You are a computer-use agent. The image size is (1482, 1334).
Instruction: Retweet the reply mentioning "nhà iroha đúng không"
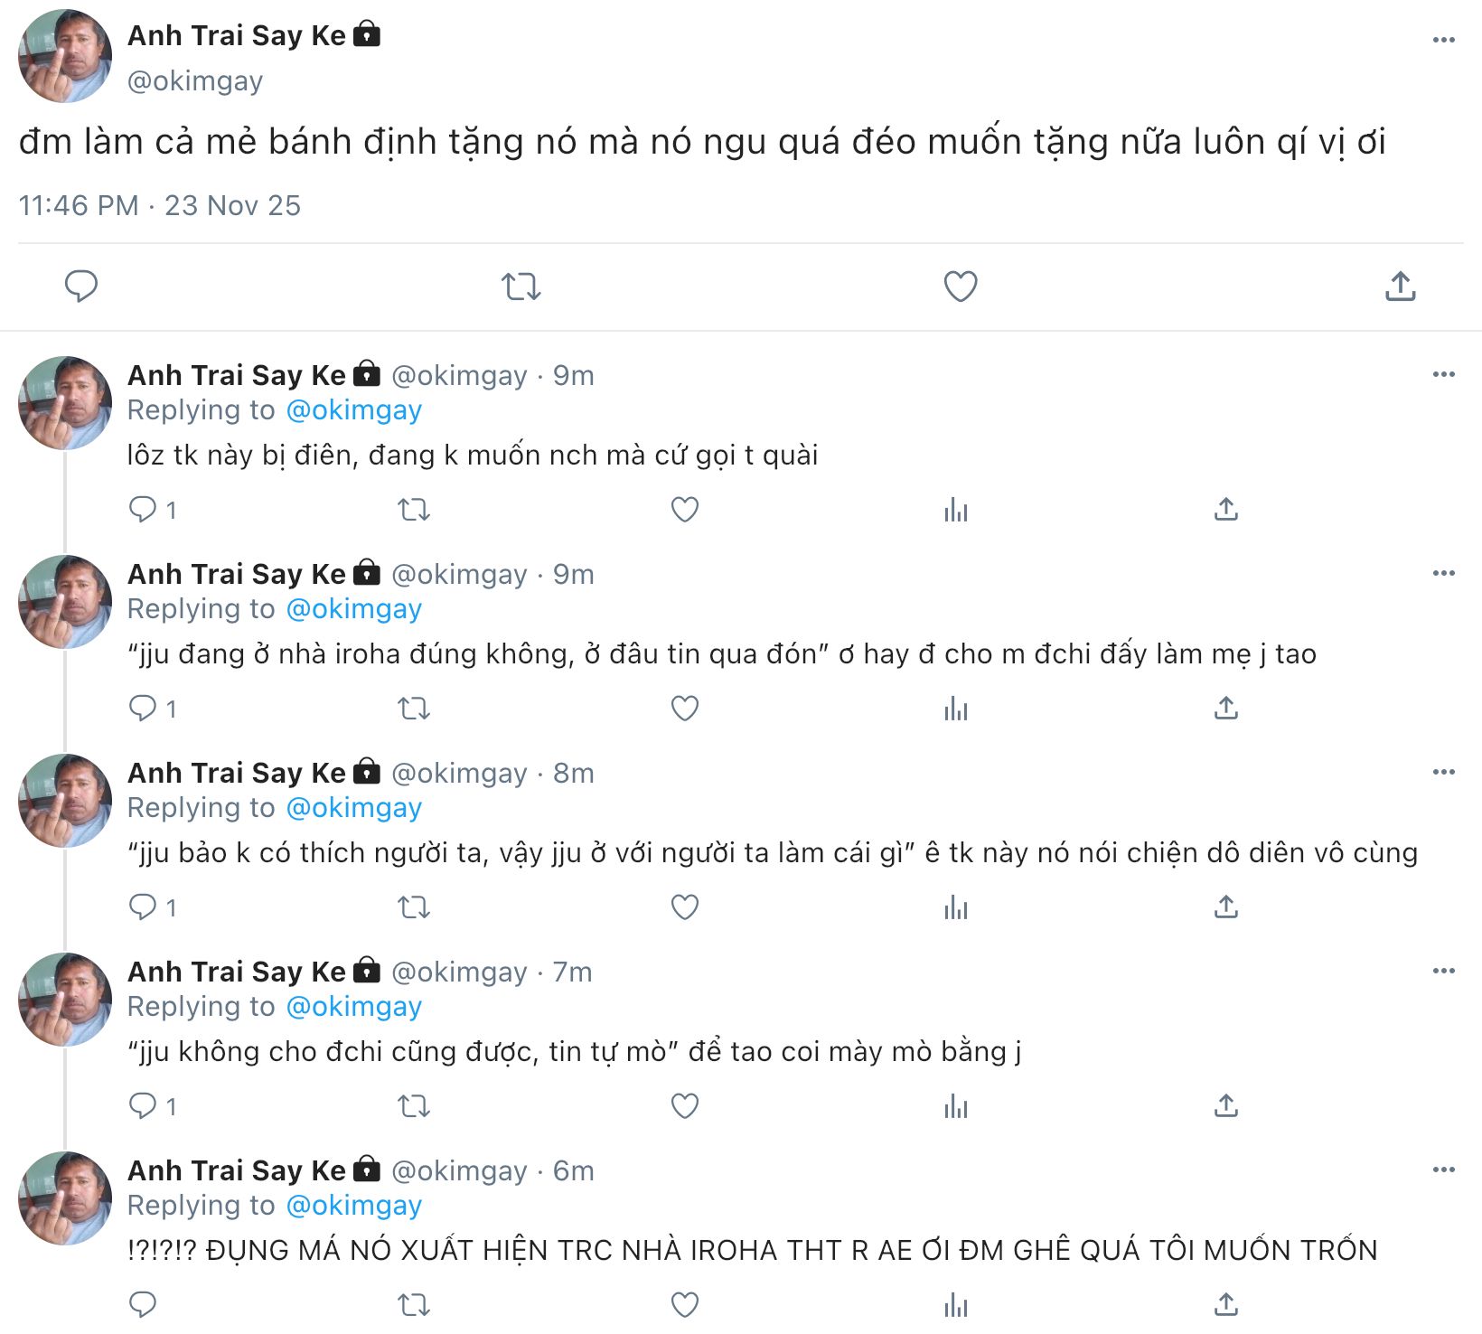click(x=414, y=709)
